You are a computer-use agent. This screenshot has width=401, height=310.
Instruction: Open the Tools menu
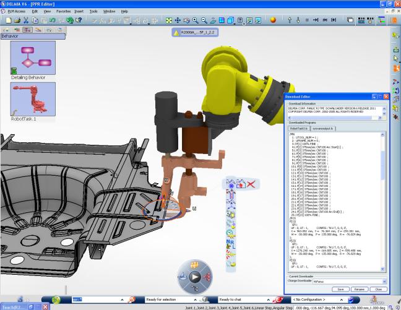(93, 11)
